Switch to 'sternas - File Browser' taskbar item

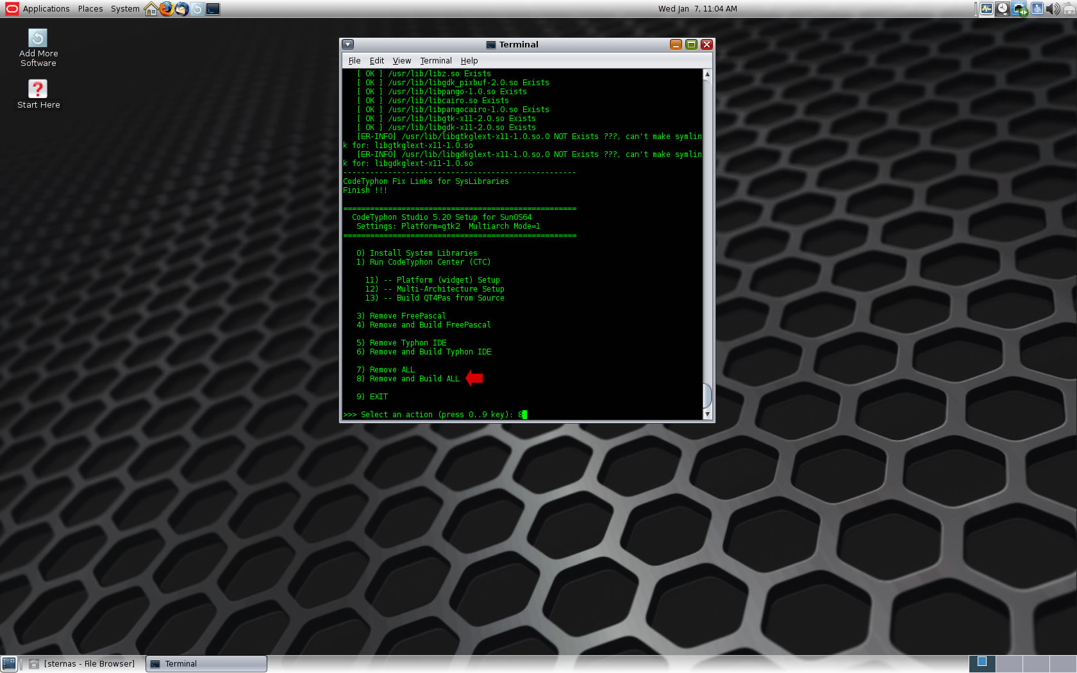pos(83,664)
